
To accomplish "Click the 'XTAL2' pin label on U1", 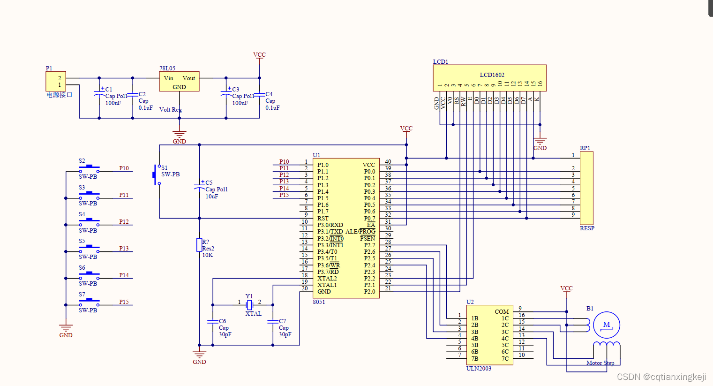I will (x=327, y=279).
